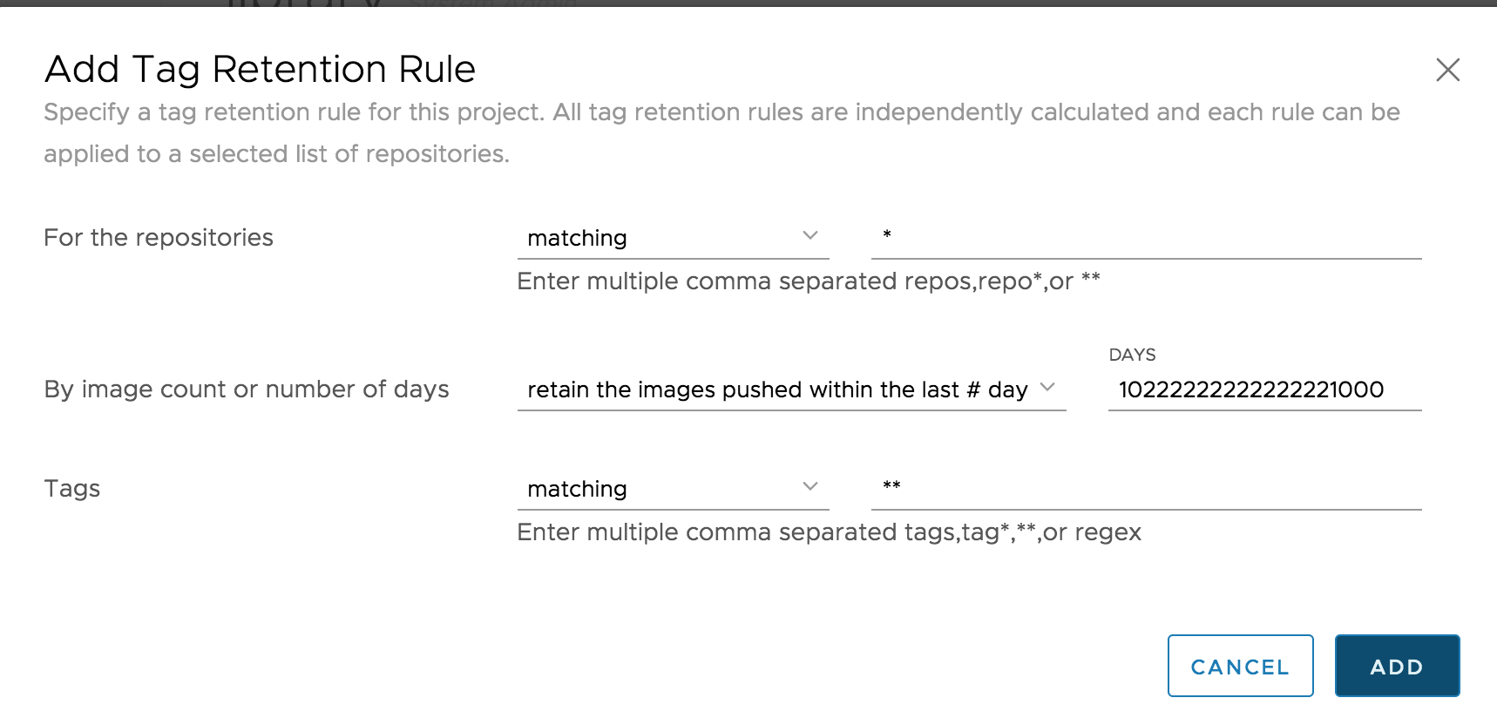Click the CANCEL button
This screenshot has width=1497, height=718.
point(1239,666)
